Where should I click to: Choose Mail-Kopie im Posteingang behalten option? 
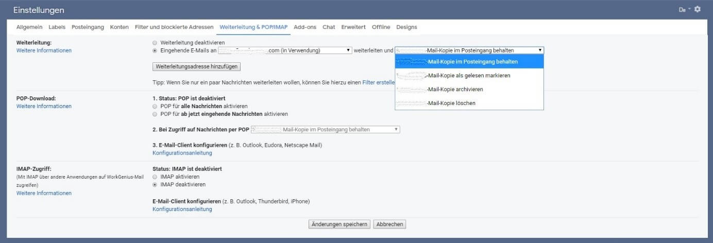tap(469, 61)
